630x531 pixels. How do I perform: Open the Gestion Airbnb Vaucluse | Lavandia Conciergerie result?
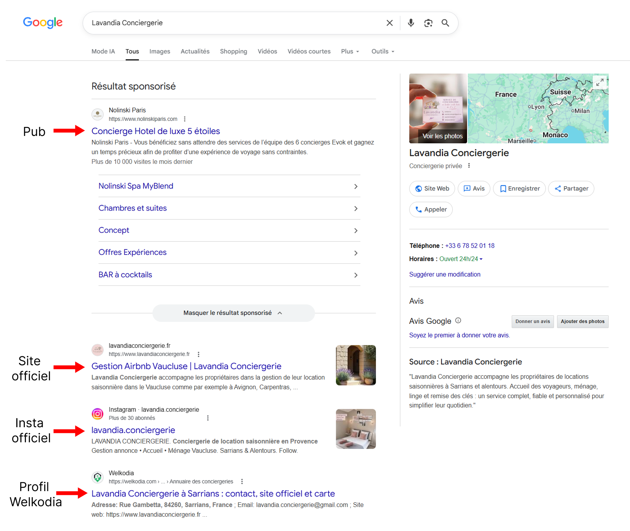tap(186, 366)
